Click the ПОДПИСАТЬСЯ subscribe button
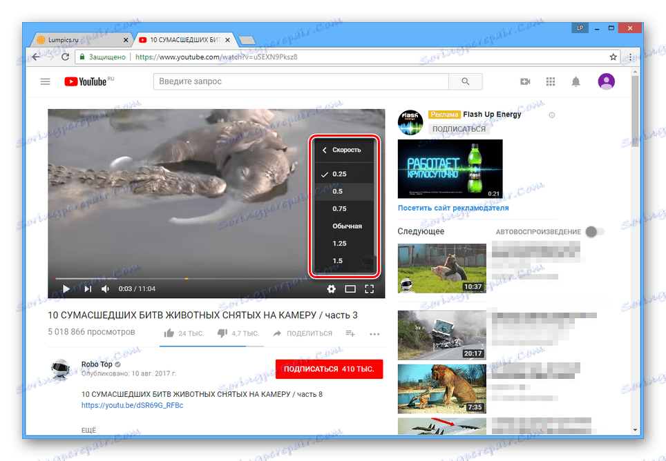Screen dimensions: 666x461 point(330,369)
